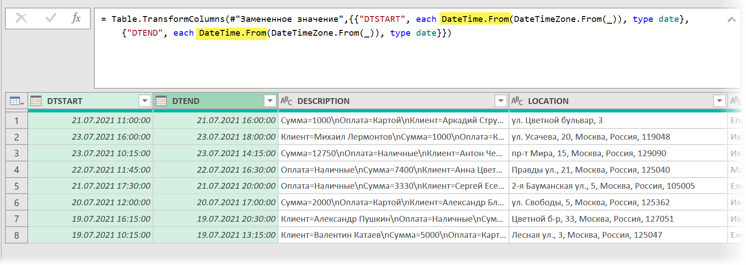Select description with Сумма=7400
Image resolution: width=746 pixels, height=265 pixels.
[394, 170]
